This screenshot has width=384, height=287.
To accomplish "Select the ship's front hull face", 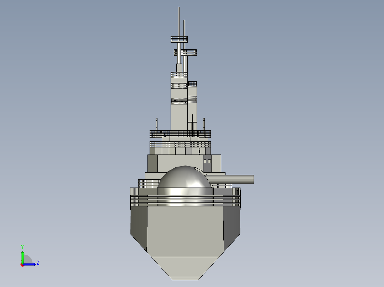I will tap(185, 231).
